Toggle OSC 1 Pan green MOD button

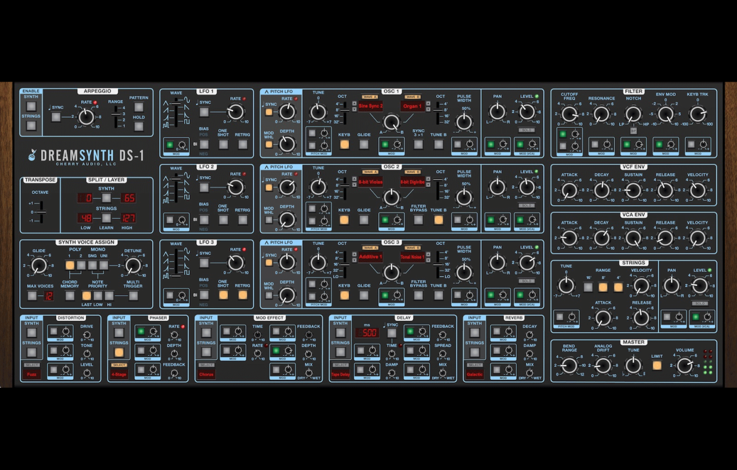(x=490, y=144)
